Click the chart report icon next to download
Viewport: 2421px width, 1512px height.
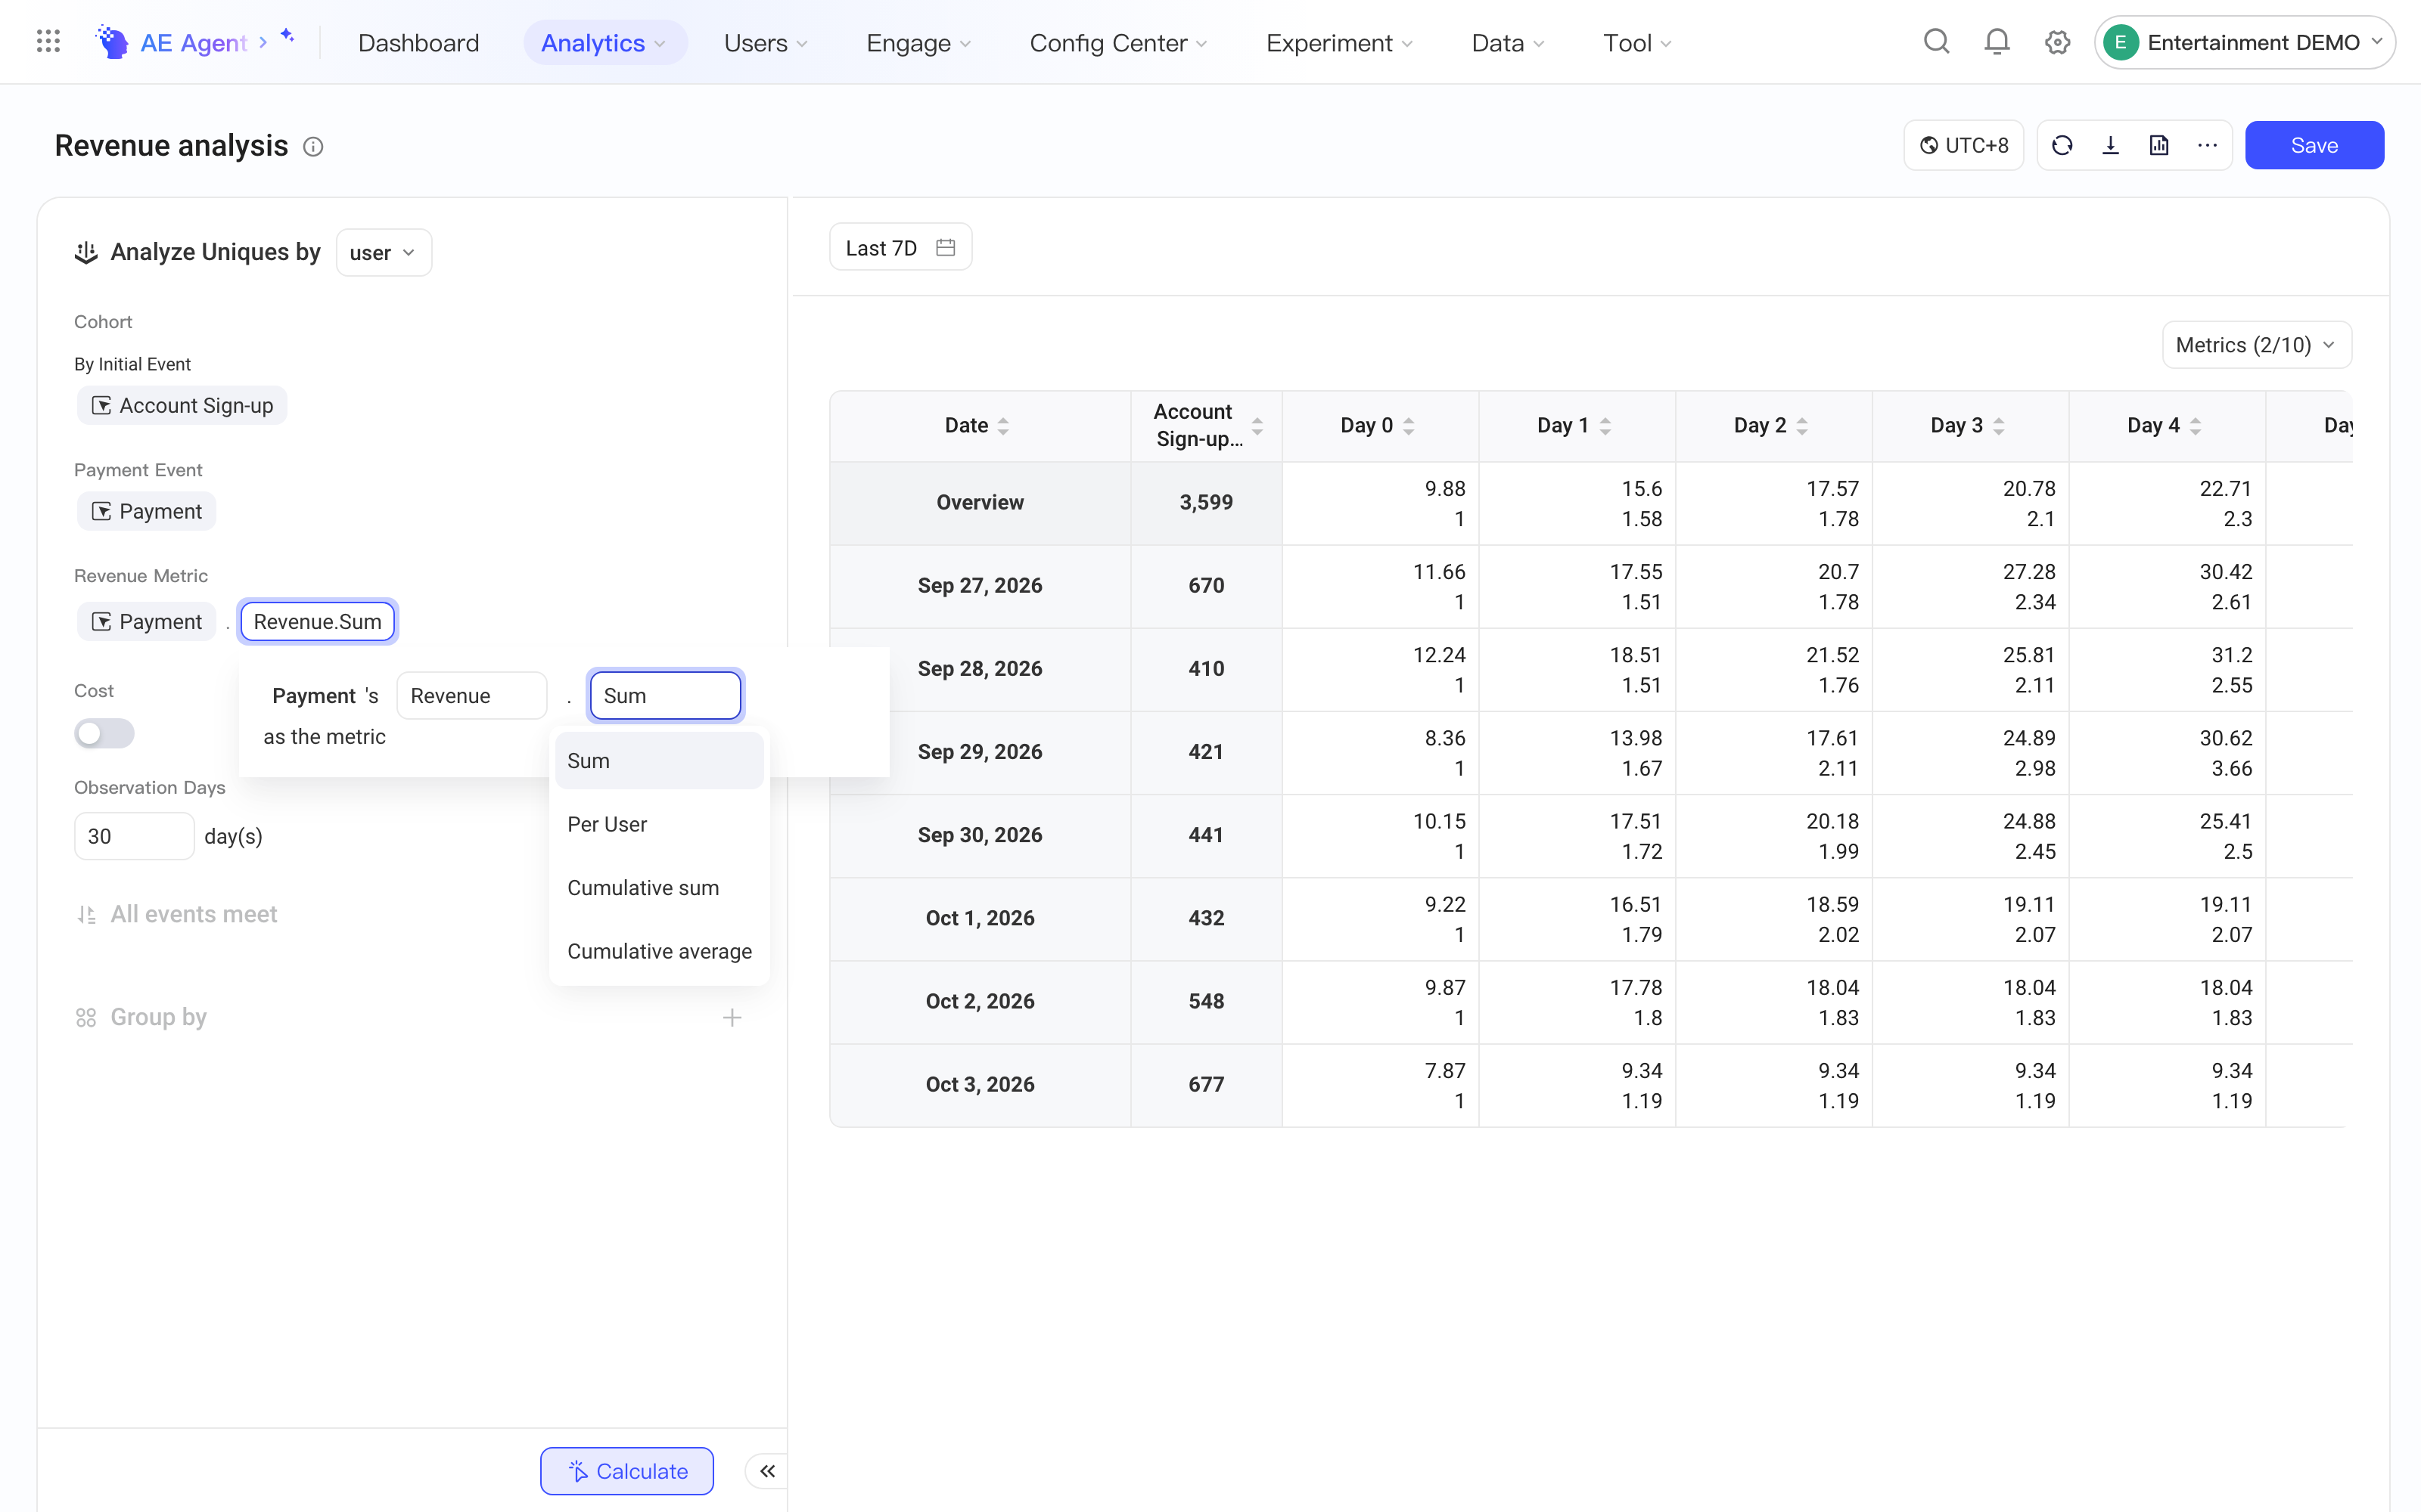2159,146
